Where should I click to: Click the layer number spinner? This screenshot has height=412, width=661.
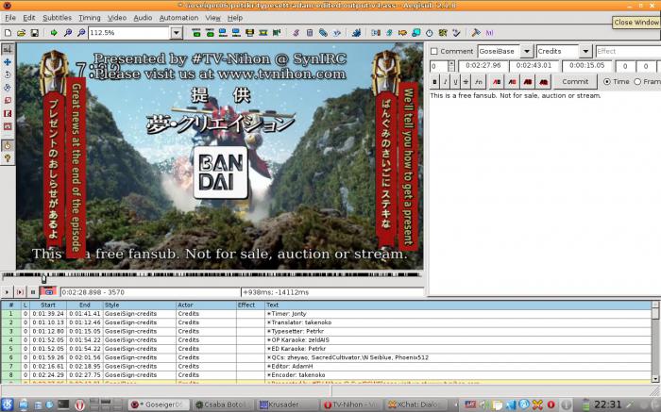[451, 66]
